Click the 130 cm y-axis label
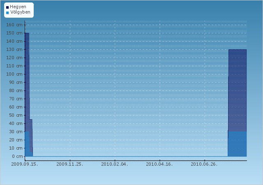Screen dimensions: 263x185 (x=14, y=49)
